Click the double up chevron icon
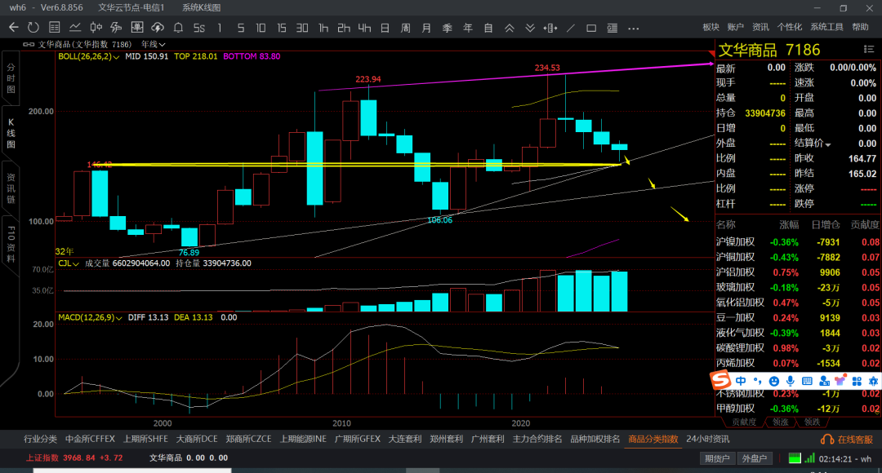 [x=509, y=28]
